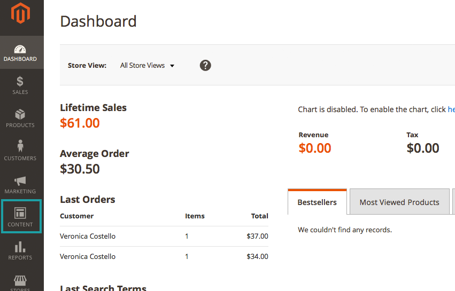This screenshot has width=455, height=291.
Task: Open the Dashboard sidebar icon
Action: [x=20, y=52]
